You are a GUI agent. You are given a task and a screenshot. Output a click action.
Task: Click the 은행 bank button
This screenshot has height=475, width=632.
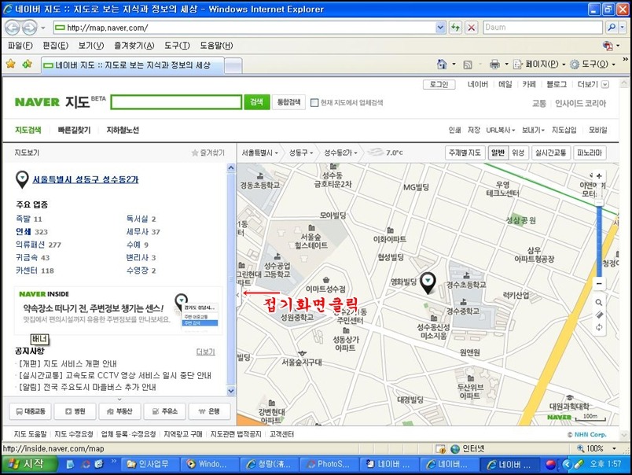209,411
